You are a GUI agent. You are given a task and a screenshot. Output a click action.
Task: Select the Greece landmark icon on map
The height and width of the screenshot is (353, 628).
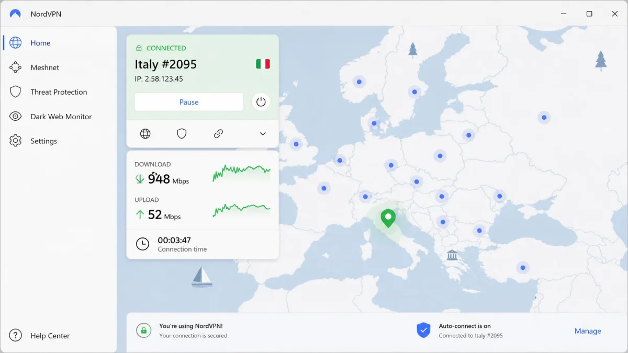[x=452, y=255]
